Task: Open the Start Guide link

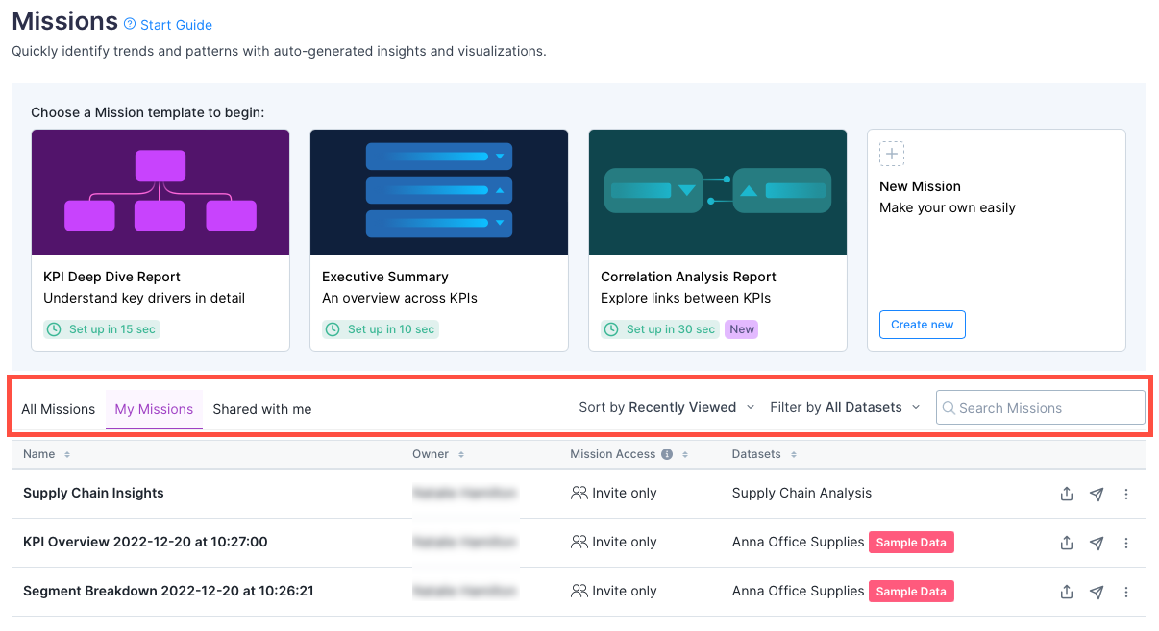Action: coord(176,25)
